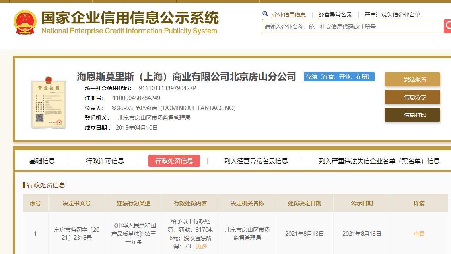Open details via the 查看 link
The height and width of the screenshot is (254, 451).
(x=419, y=234)
